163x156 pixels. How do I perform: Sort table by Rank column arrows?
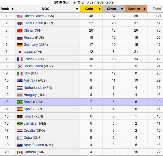pos(12,9)
